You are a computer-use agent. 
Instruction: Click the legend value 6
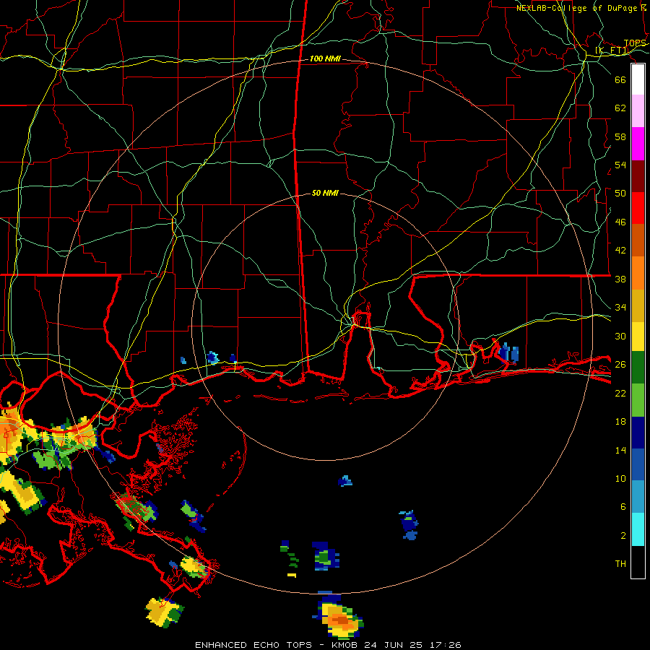tap(623, 506)
